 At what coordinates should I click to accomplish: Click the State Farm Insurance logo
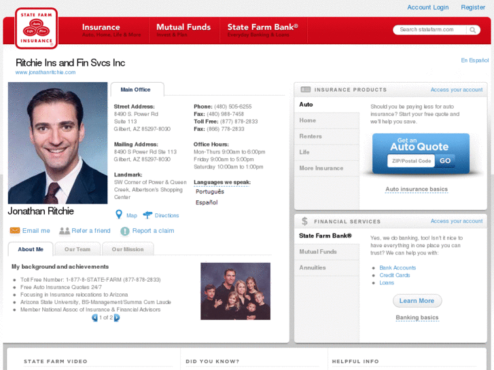[36, 29]
